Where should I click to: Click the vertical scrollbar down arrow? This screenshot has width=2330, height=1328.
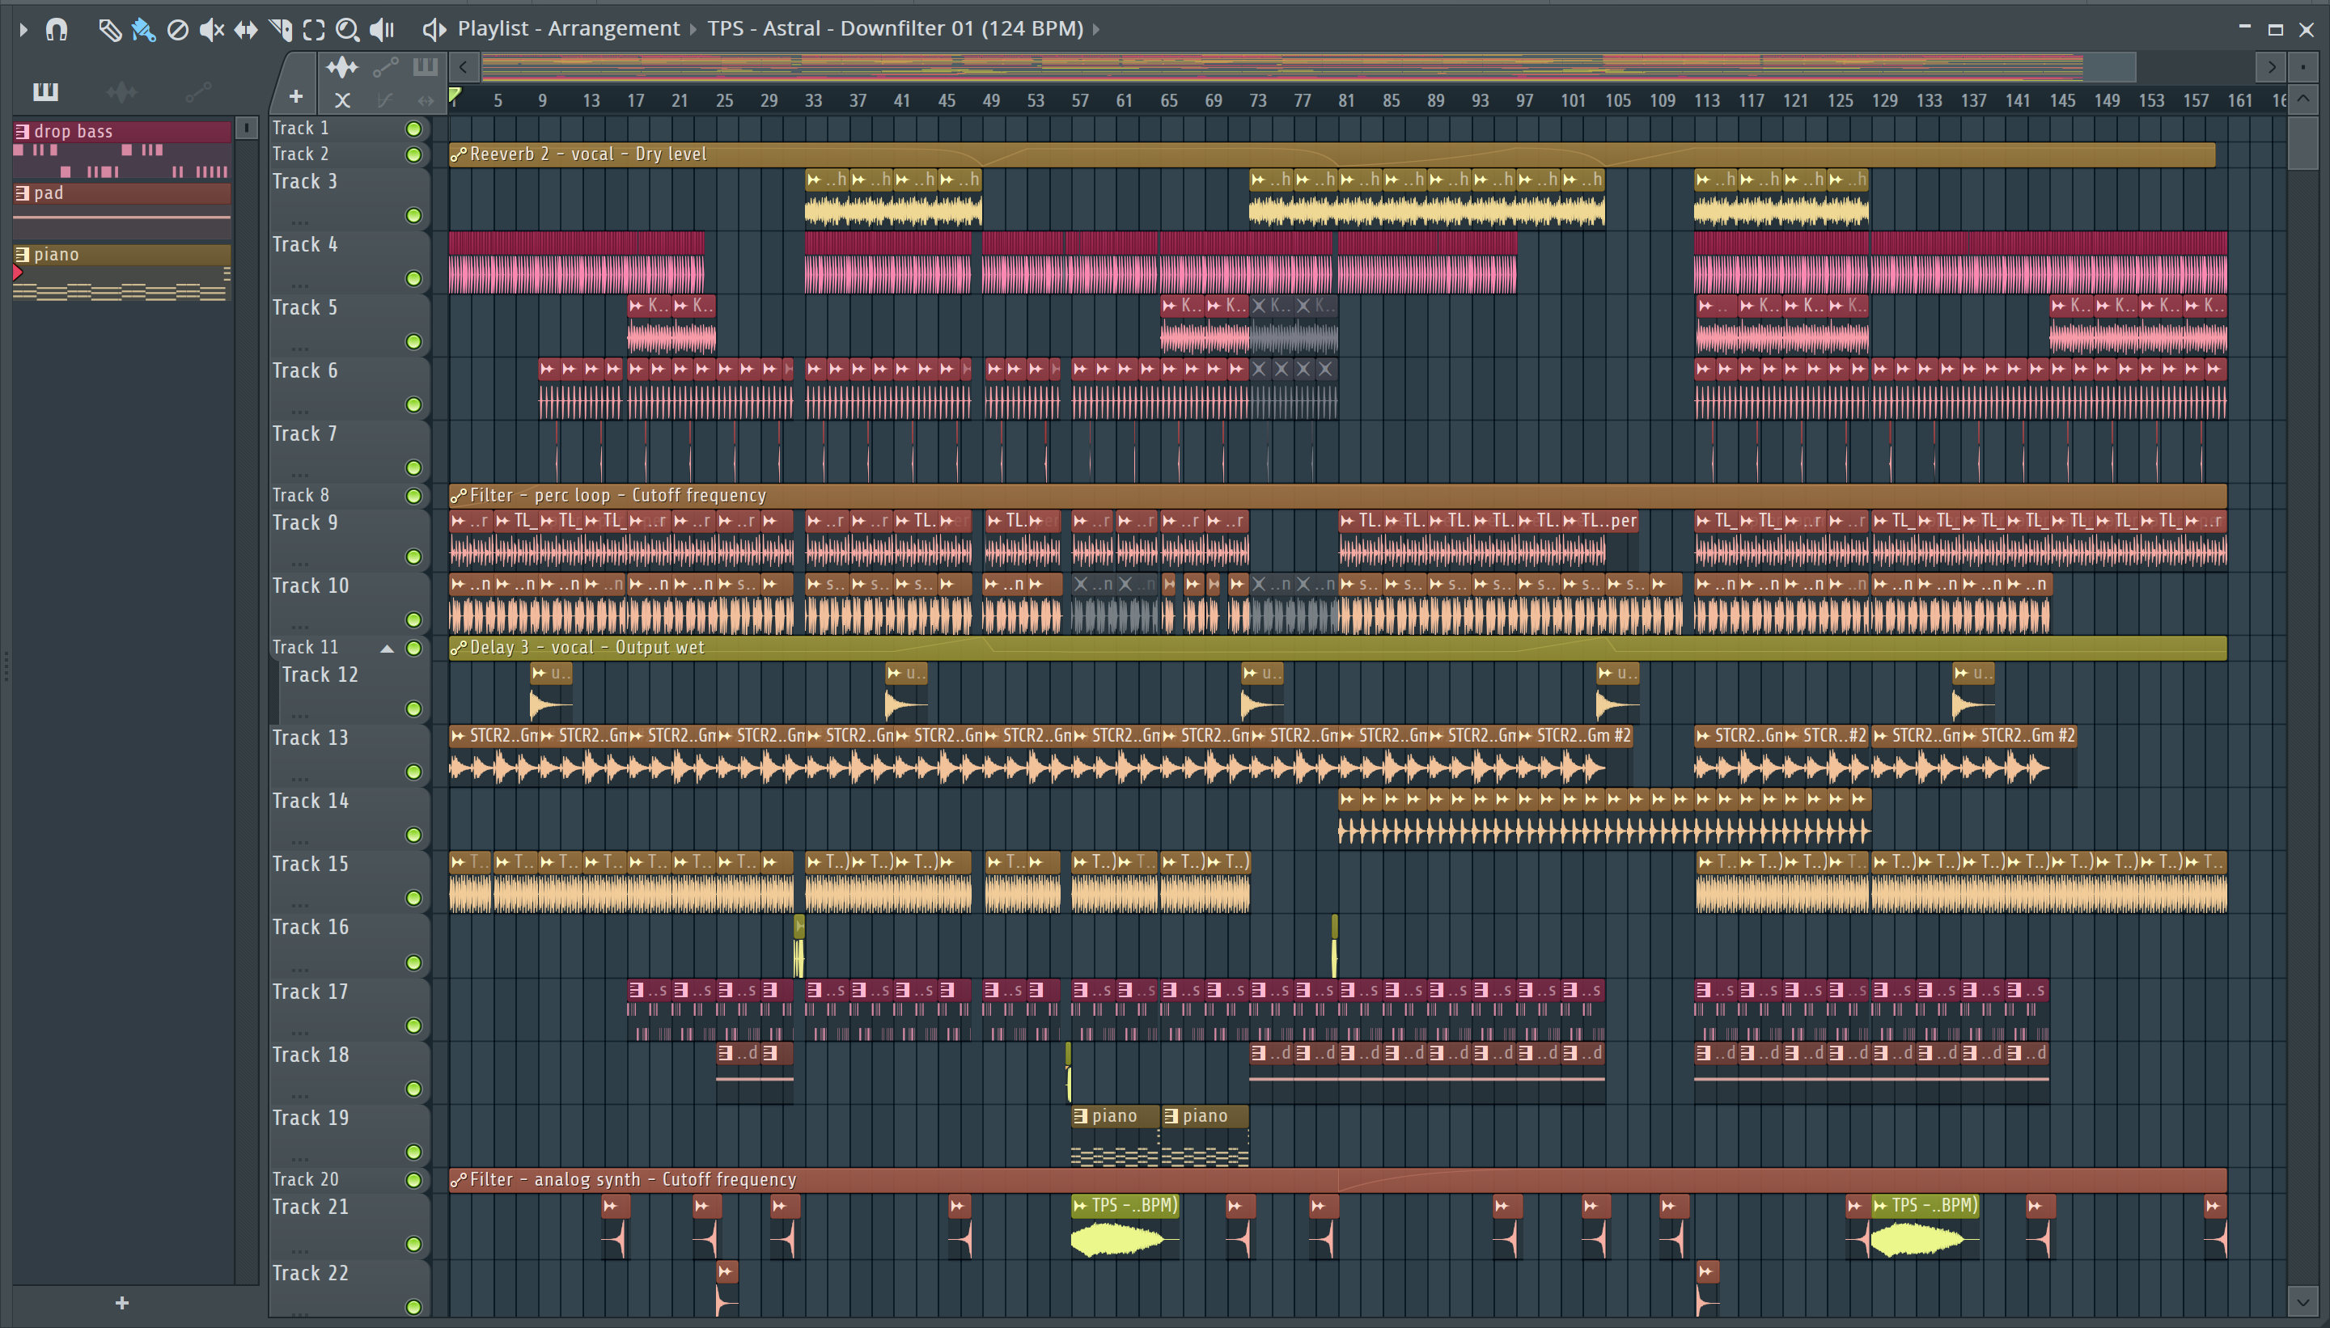[2303, 1301]
